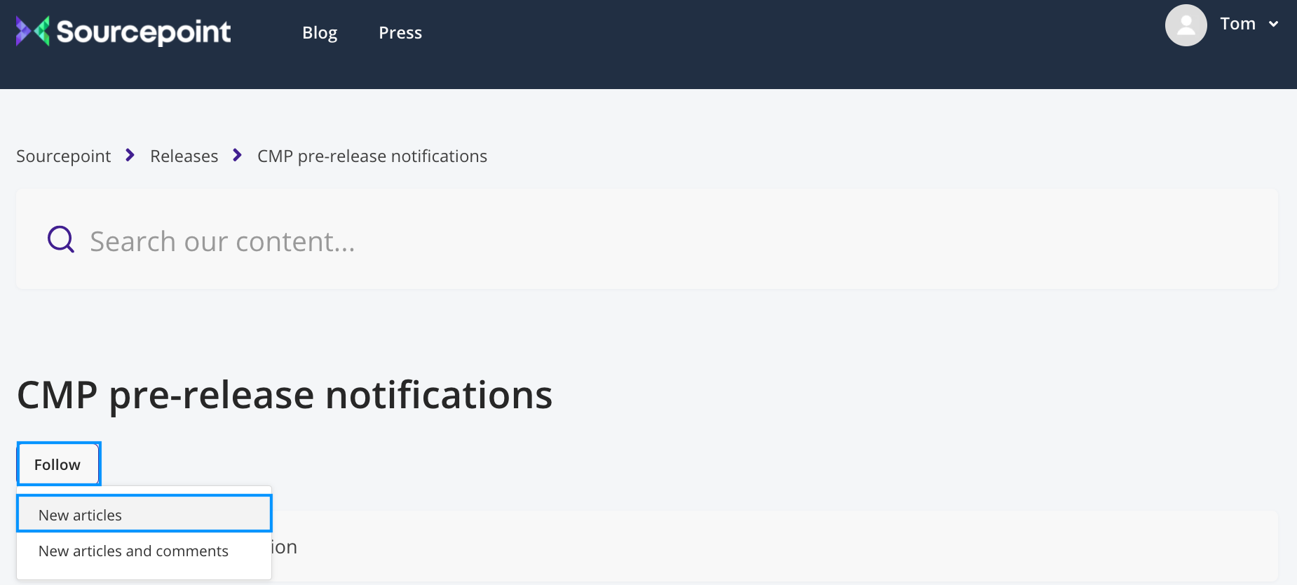Click the CMP pre-release notifications page heading

point(285,395)
